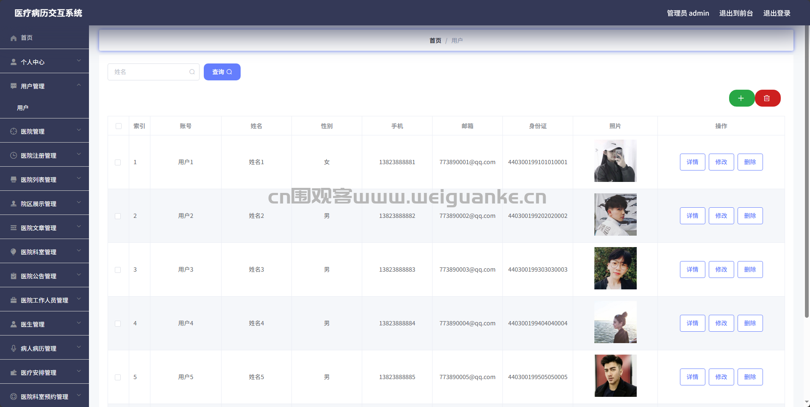Screen dimensions: 810x407
Task: Click the clipboard icon beside 医院公告管理
Action: tap(14, 276)
